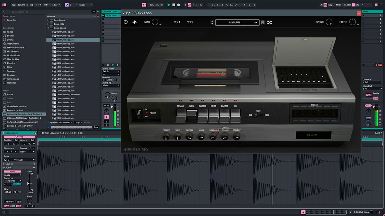Stop playback with the transport stop button
This screenshot has width=385, height=216.
pyautogui.click(x=174, y=5)
